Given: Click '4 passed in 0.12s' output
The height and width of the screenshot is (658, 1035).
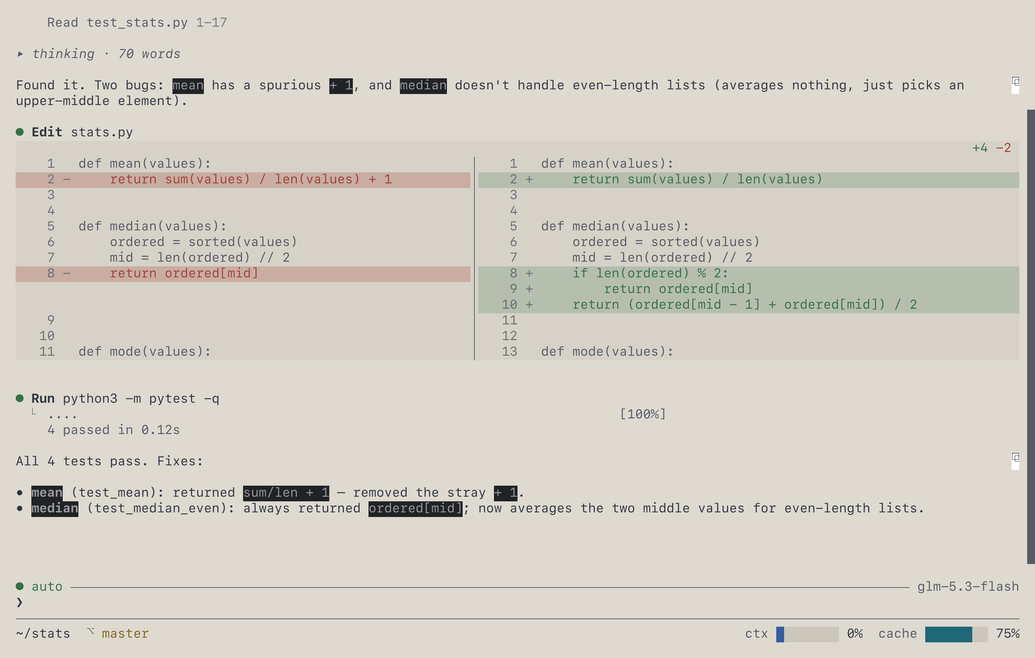Looking at the screenshot, I should pyautogui.click(x=113, y=429).
